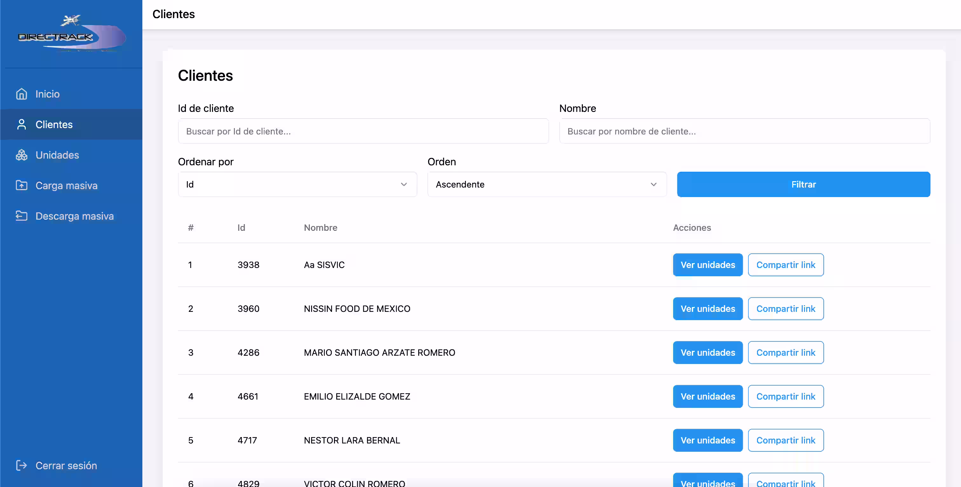Image resolution: width=961 pixels, height=487 pixels.
Task: Click the chevron arrow in the Id dropdown
Action: click(404, 184)
